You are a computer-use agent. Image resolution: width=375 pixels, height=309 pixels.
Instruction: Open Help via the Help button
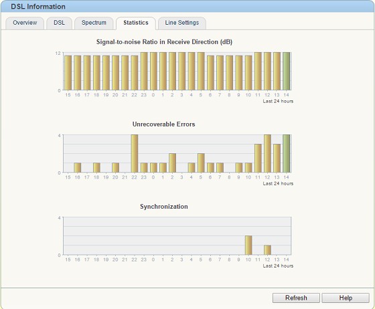tap(346, 298)
